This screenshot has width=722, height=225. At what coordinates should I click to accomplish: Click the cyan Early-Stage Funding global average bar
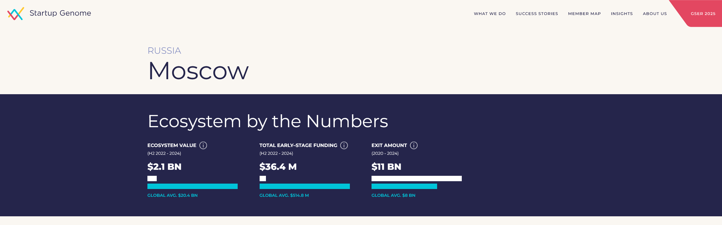coord(304,186)
